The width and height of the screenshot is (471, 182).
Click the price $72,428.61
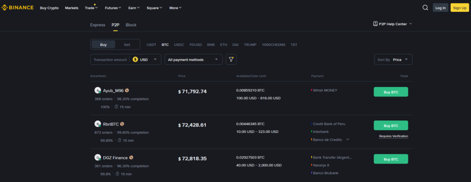coord(192,125)
